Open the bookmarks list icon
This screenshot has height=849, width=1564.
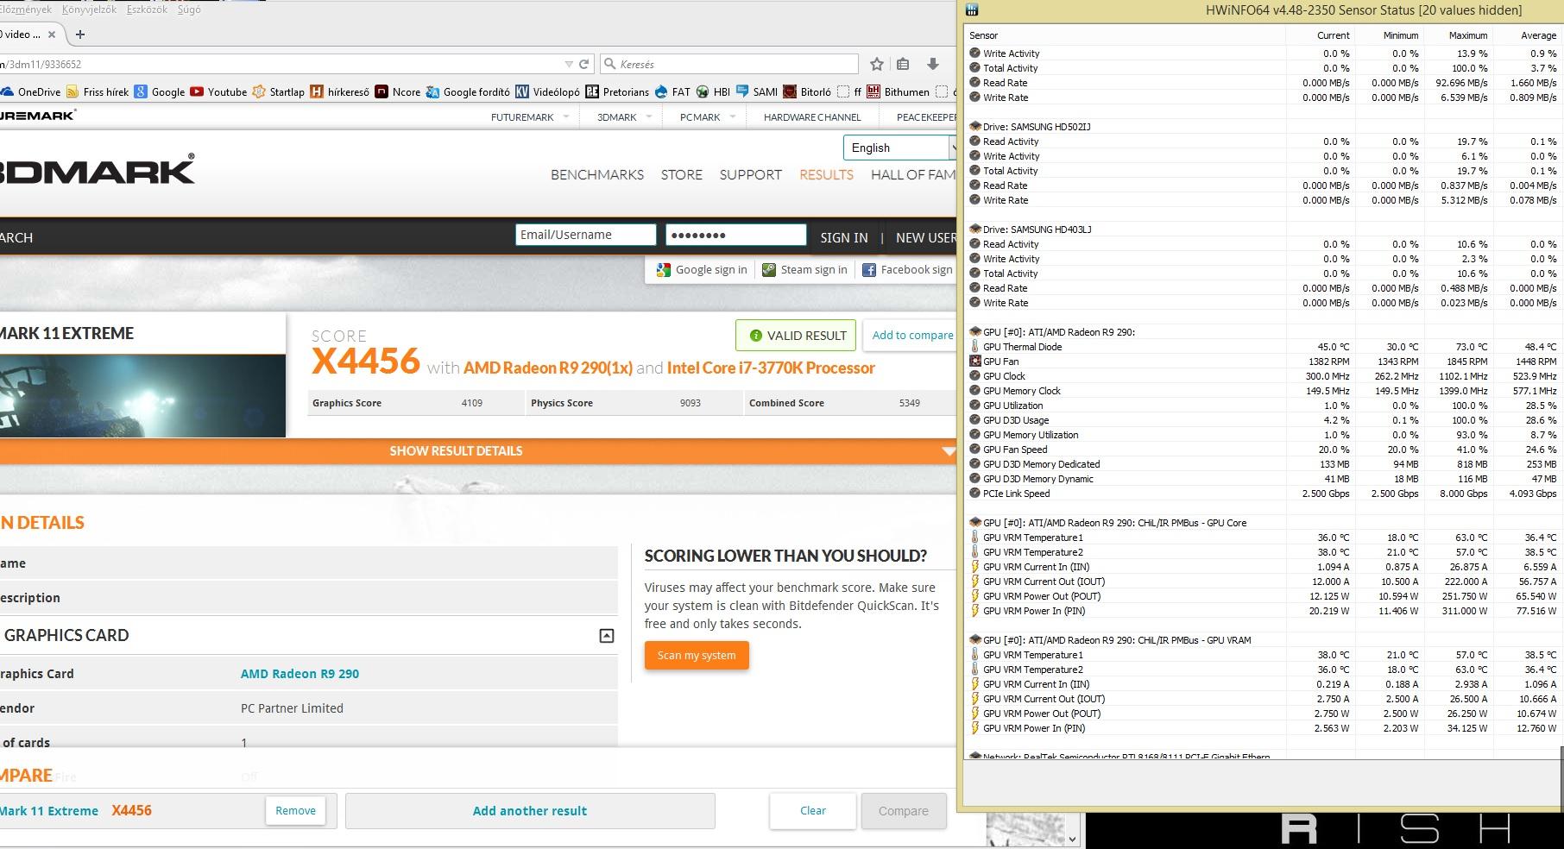(x=903, y=64)
